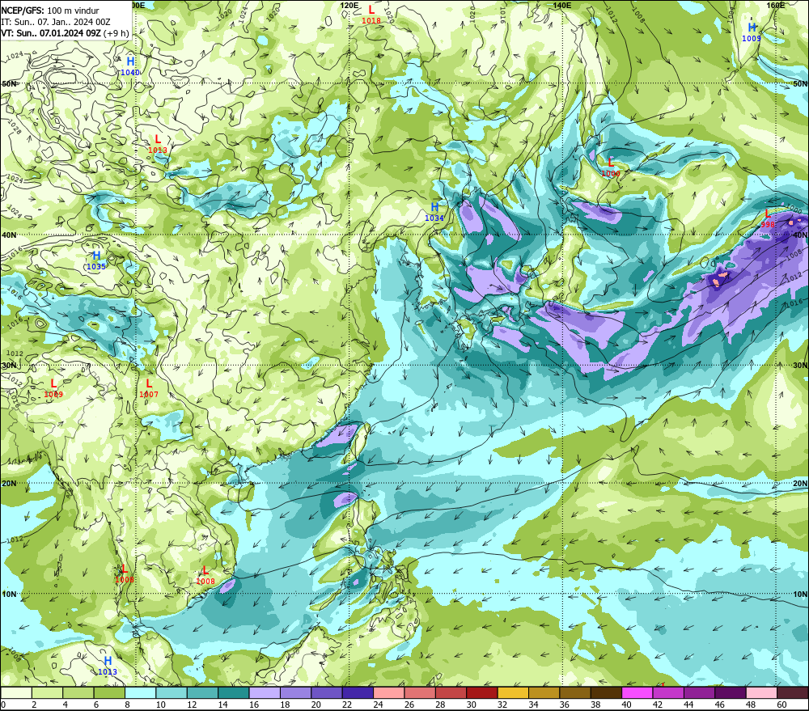Click the 160E longitude label
The height and width of the screenshot is (711, 809).
[x=776, y=5]
